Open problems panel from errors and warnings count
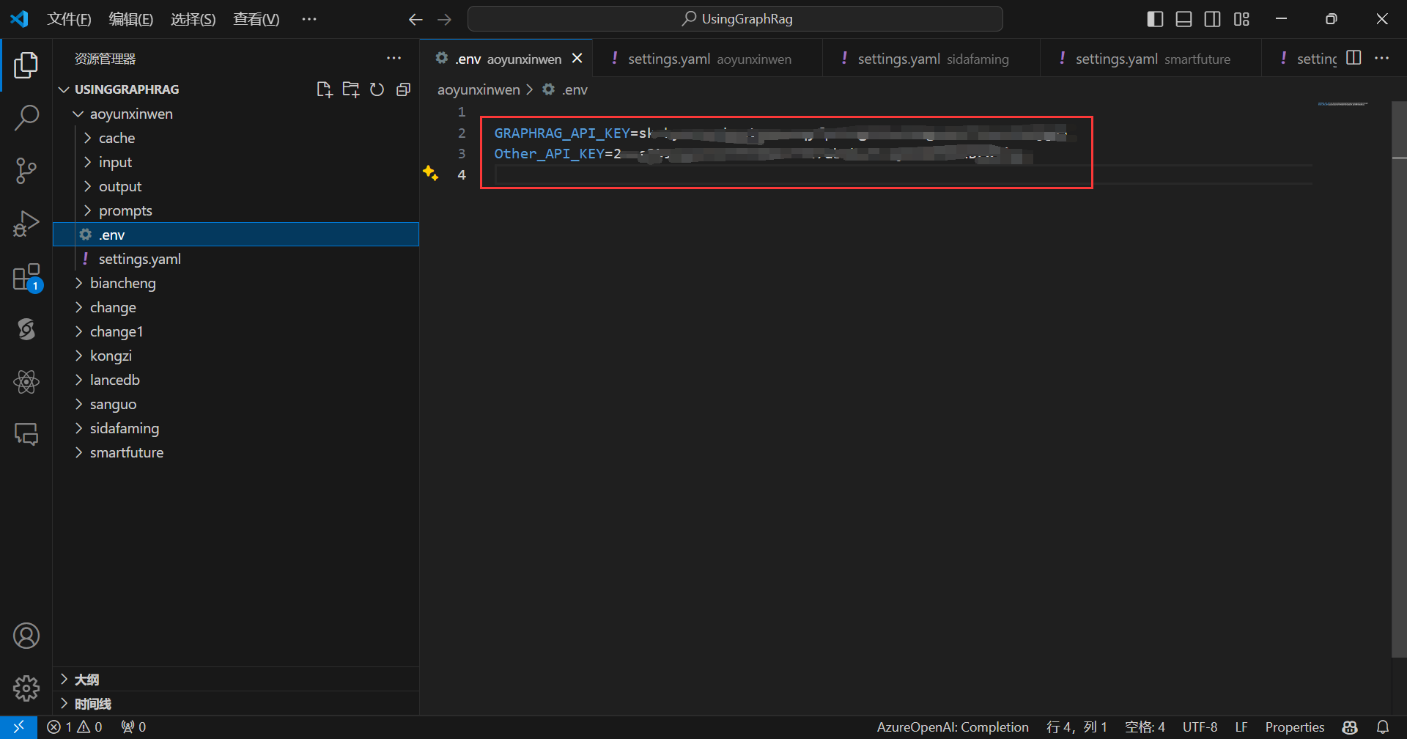 (x=75, y=727)
